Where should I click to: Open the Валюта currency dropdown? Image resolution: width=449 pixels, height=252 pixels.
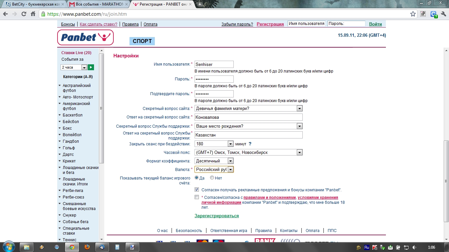tap(214, 169)
